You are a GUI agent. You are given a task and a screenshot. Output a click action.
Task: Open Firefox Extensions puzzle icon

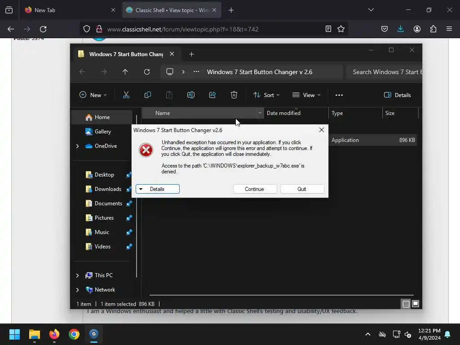click(433, 29)
